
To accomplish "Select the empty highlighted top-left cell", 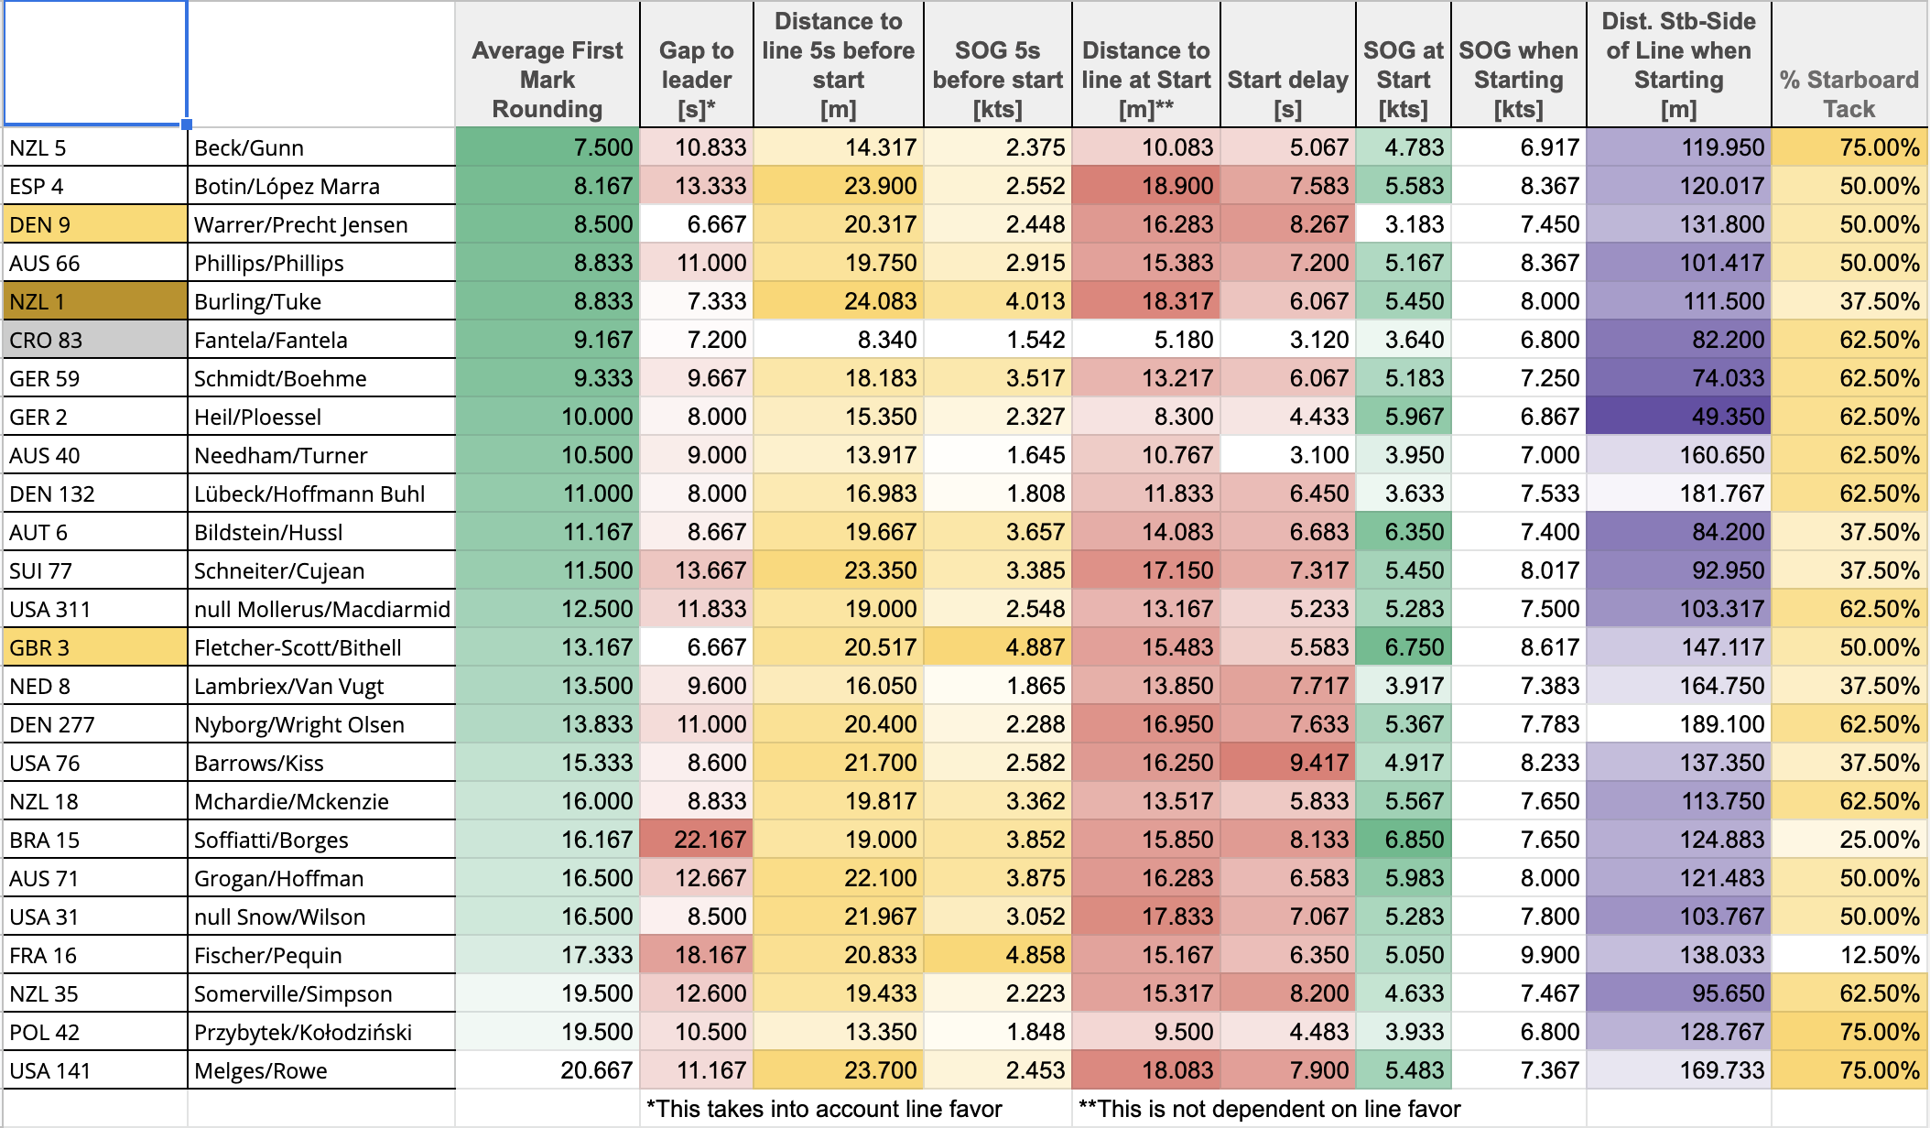I will pos(95,62).
